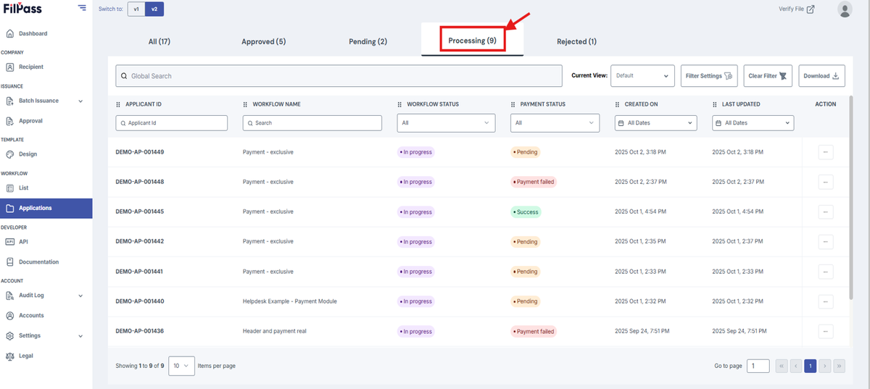Image resolution: width=870 pixels, height=389 pixels.
Task: Focus the Global Search field
Action: [x=339, y=76]
